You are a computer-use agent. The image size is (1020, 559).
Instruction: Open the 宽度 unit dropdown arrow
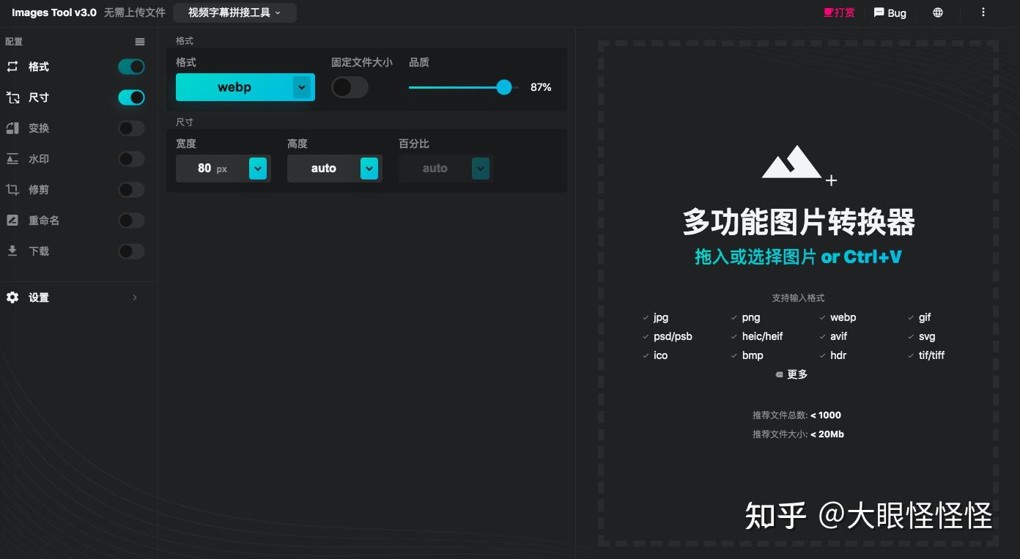pos(258,169)
